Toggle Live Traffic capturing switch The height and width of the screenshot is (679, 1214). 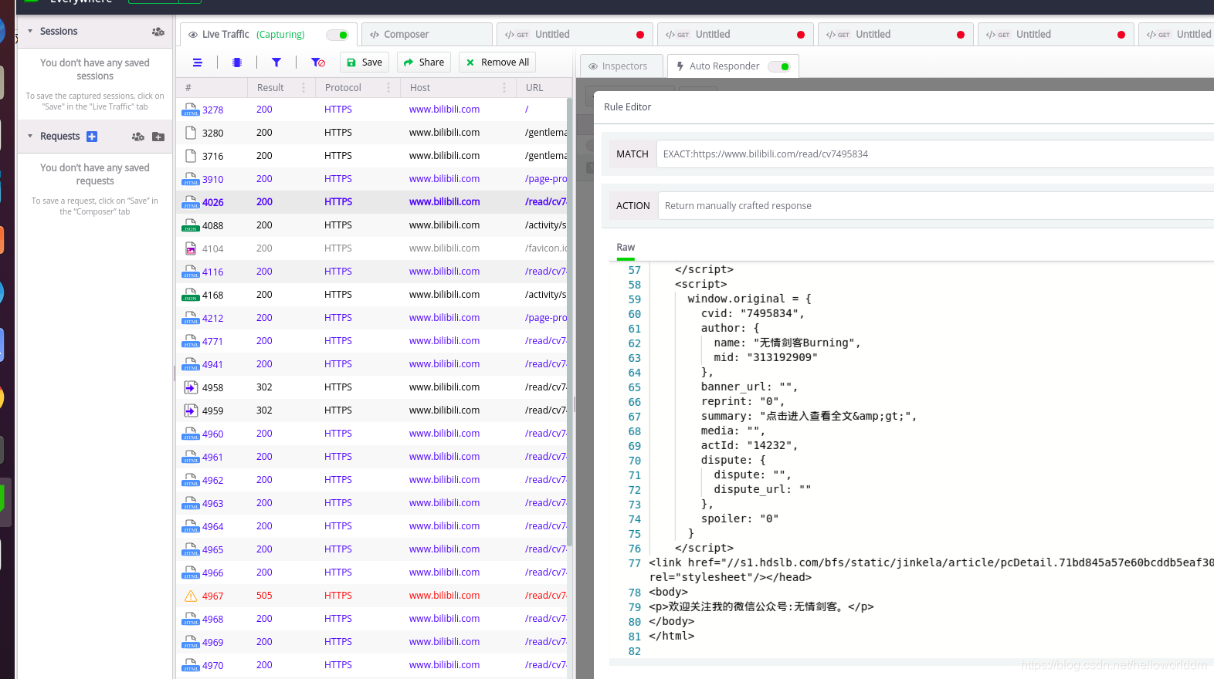click(337, 35)
